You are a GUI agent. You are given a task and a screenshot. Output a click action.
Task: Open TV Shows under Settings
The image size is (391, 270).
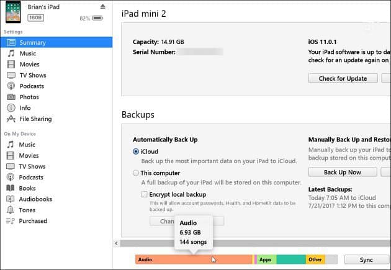coord(32,75)
